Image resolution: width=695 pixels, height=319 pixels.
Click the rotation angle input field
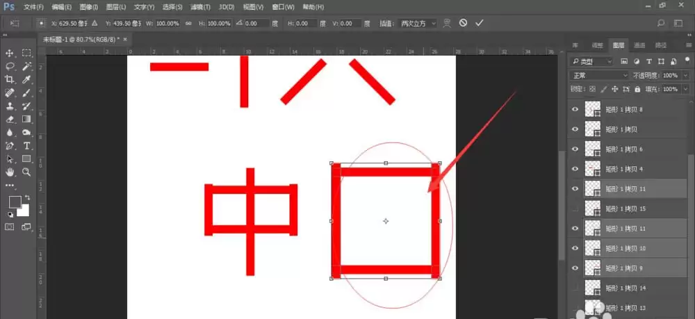[x=257, y=23]
